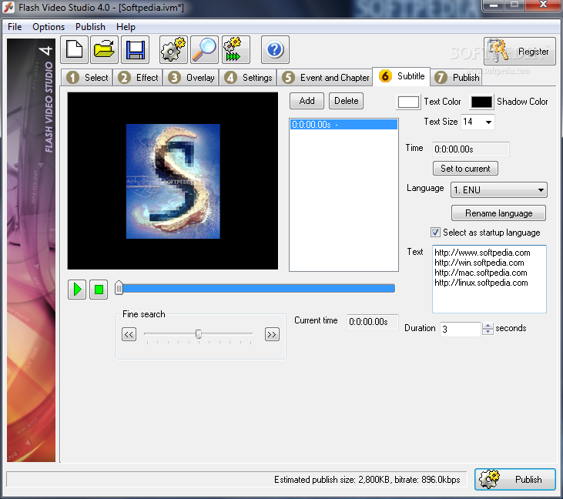Click the estimated publish size status text
Viewport: 563px width, 499px height.
point(367,480)
